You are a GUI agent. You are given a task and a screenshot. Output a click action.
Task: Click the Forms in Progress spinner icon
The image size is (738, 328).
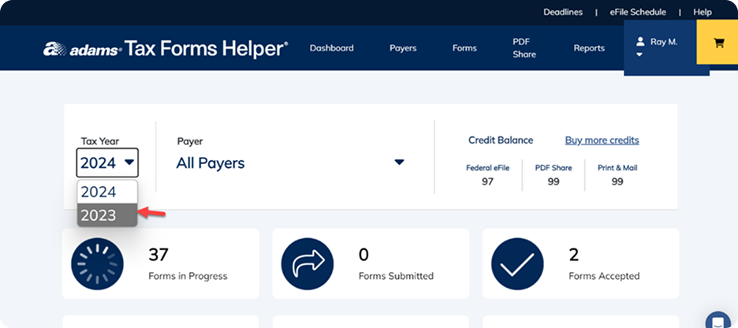coord(97,263)
